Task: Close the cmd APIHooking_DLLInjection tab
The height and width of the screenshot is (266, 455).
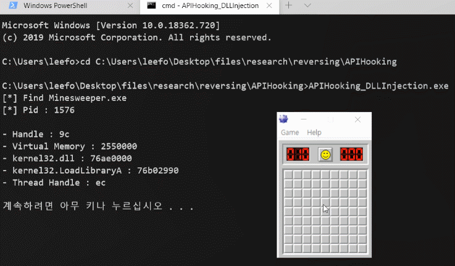Action: 269,6
